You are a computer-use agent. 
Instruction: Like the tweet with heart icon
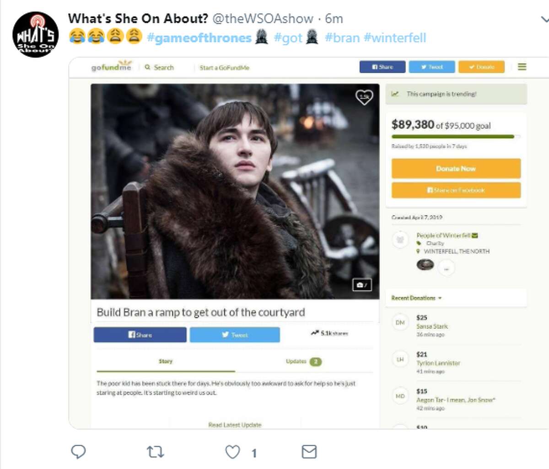coord(232,452)
